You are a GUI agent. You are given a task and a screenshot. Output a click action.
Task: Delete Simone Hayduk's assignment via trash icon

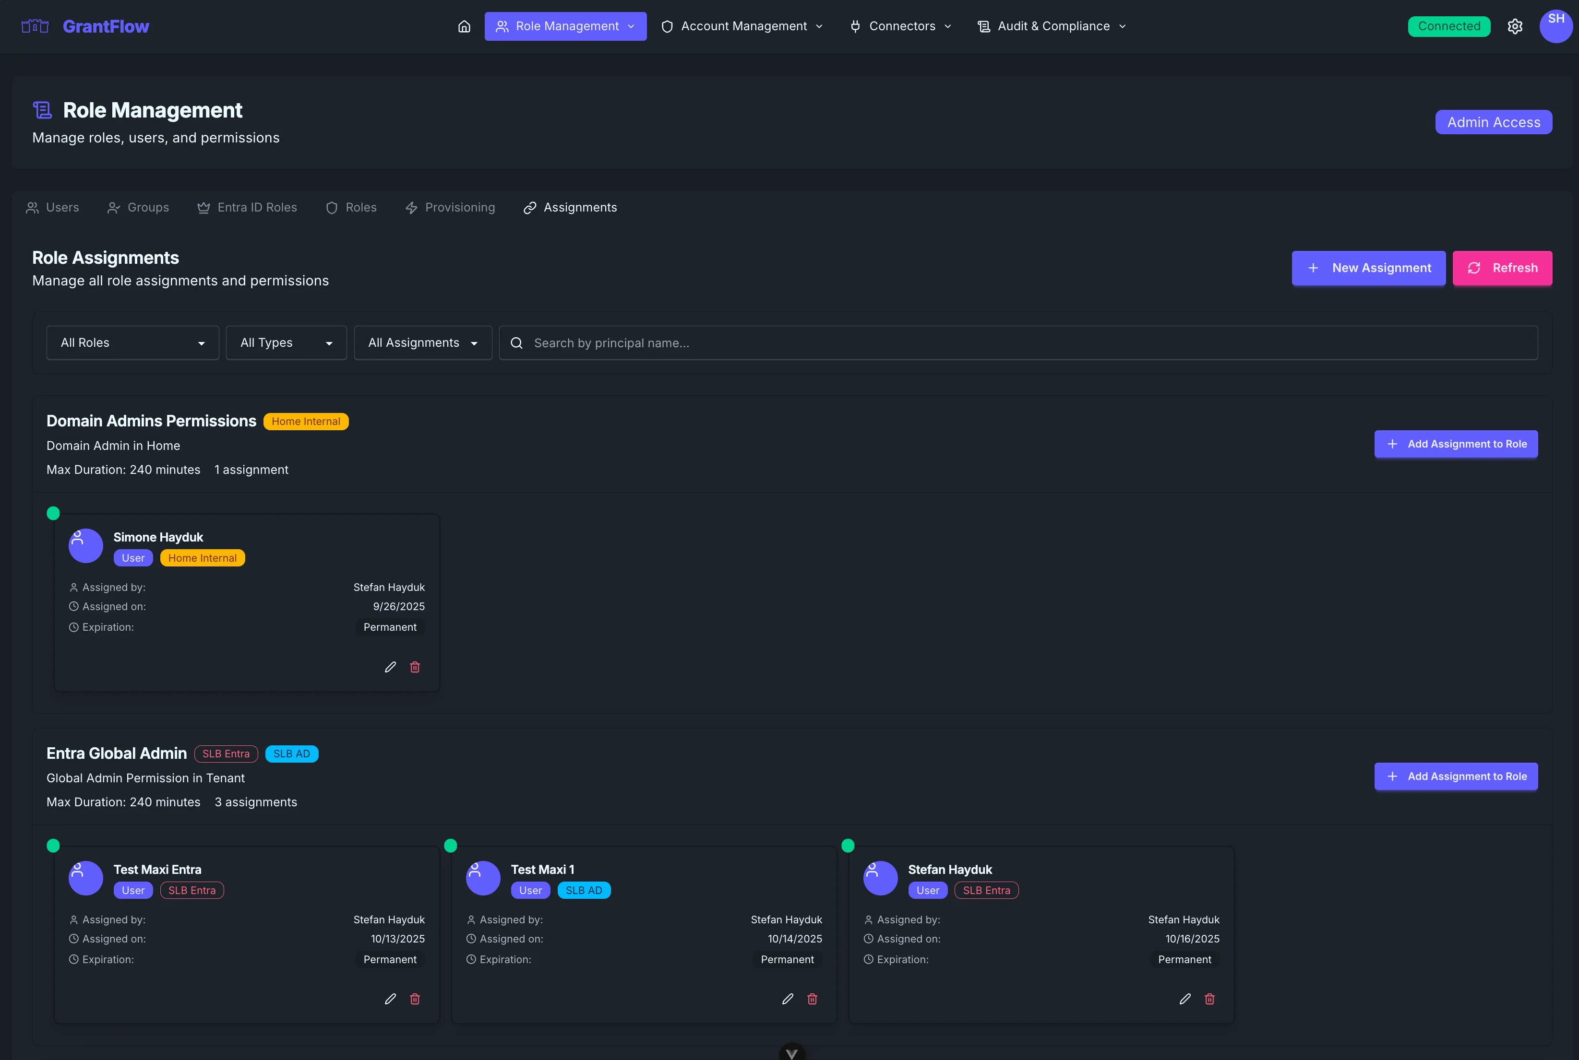point(415,667)
